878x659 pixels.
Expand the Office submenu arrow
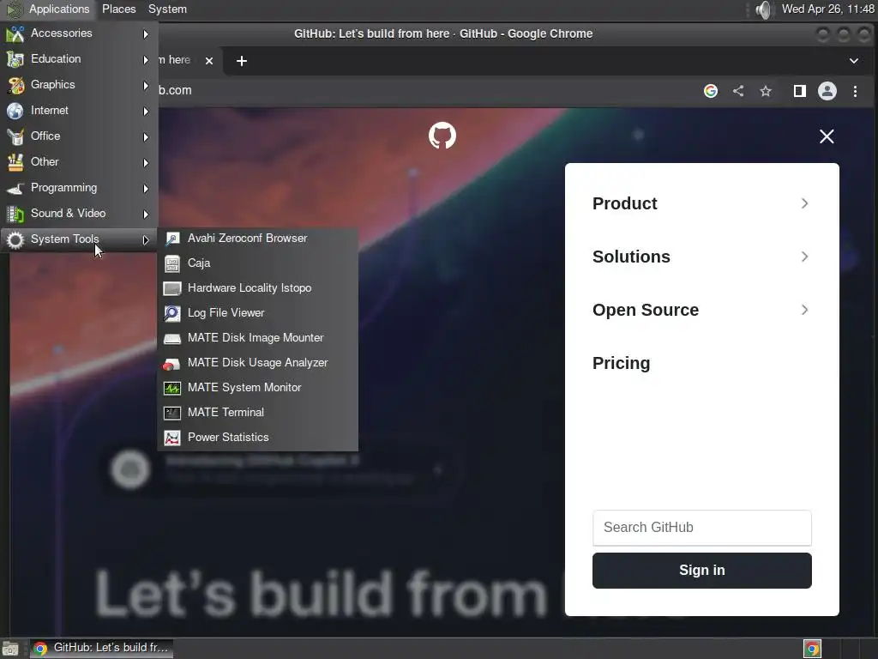(x=146, y=137)
